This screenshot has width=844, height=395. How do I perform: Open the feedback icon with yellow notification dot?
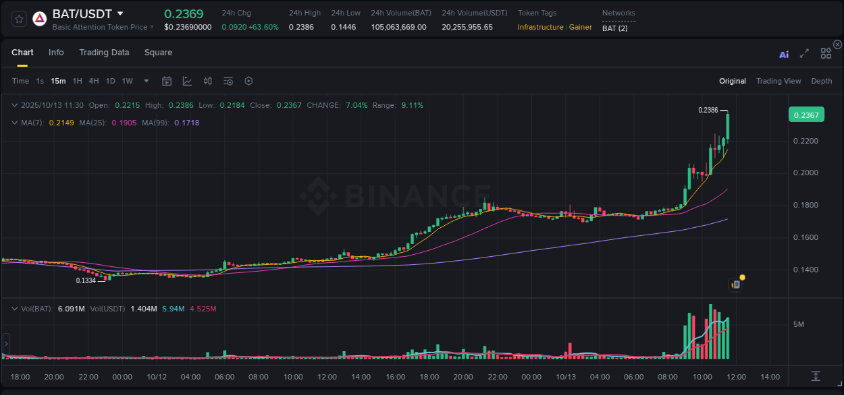(x=735, y=284)
